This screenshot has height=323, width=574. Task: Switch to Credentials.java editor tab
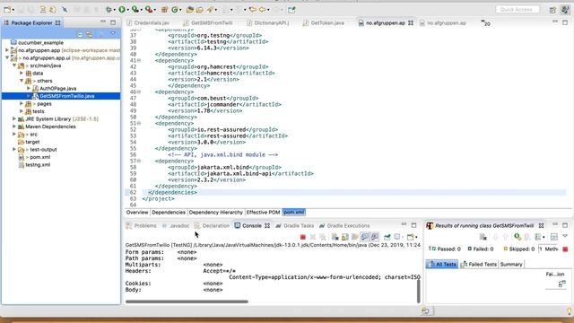click(x=148, y=22)
